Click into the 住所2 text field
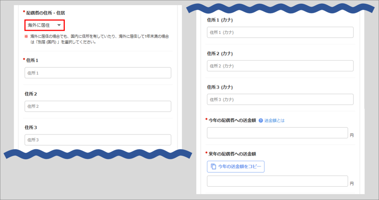The width and height of the screenshot is (379, 200). click(98, 106)
